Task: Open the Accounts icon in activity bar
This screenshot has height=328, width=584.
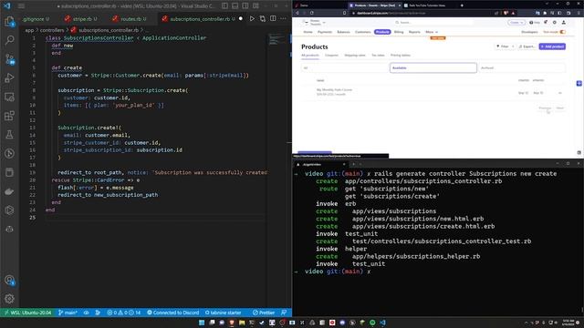Action: pos(10,280)
